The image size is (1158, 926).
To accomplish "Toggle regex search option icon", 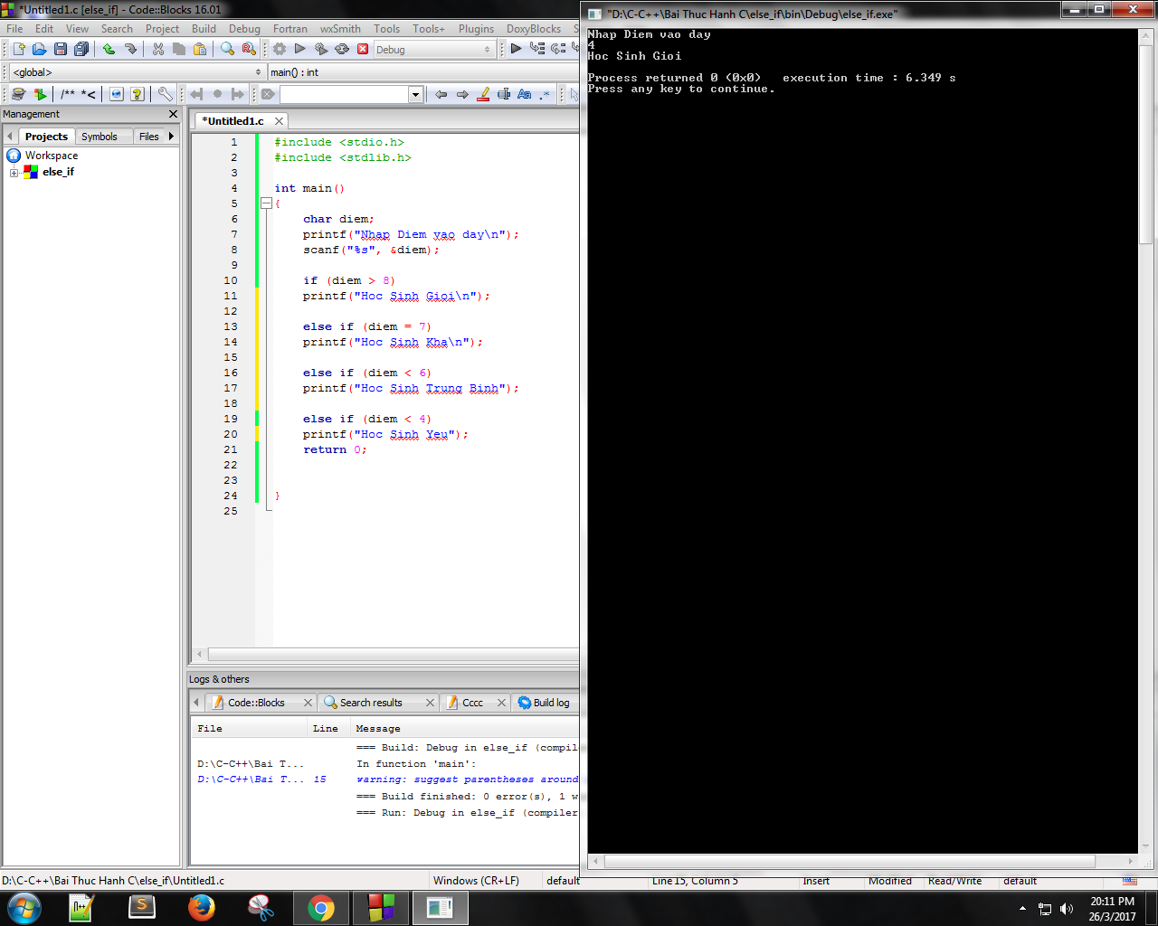I will pyautogui.click(x=544, y=94).
